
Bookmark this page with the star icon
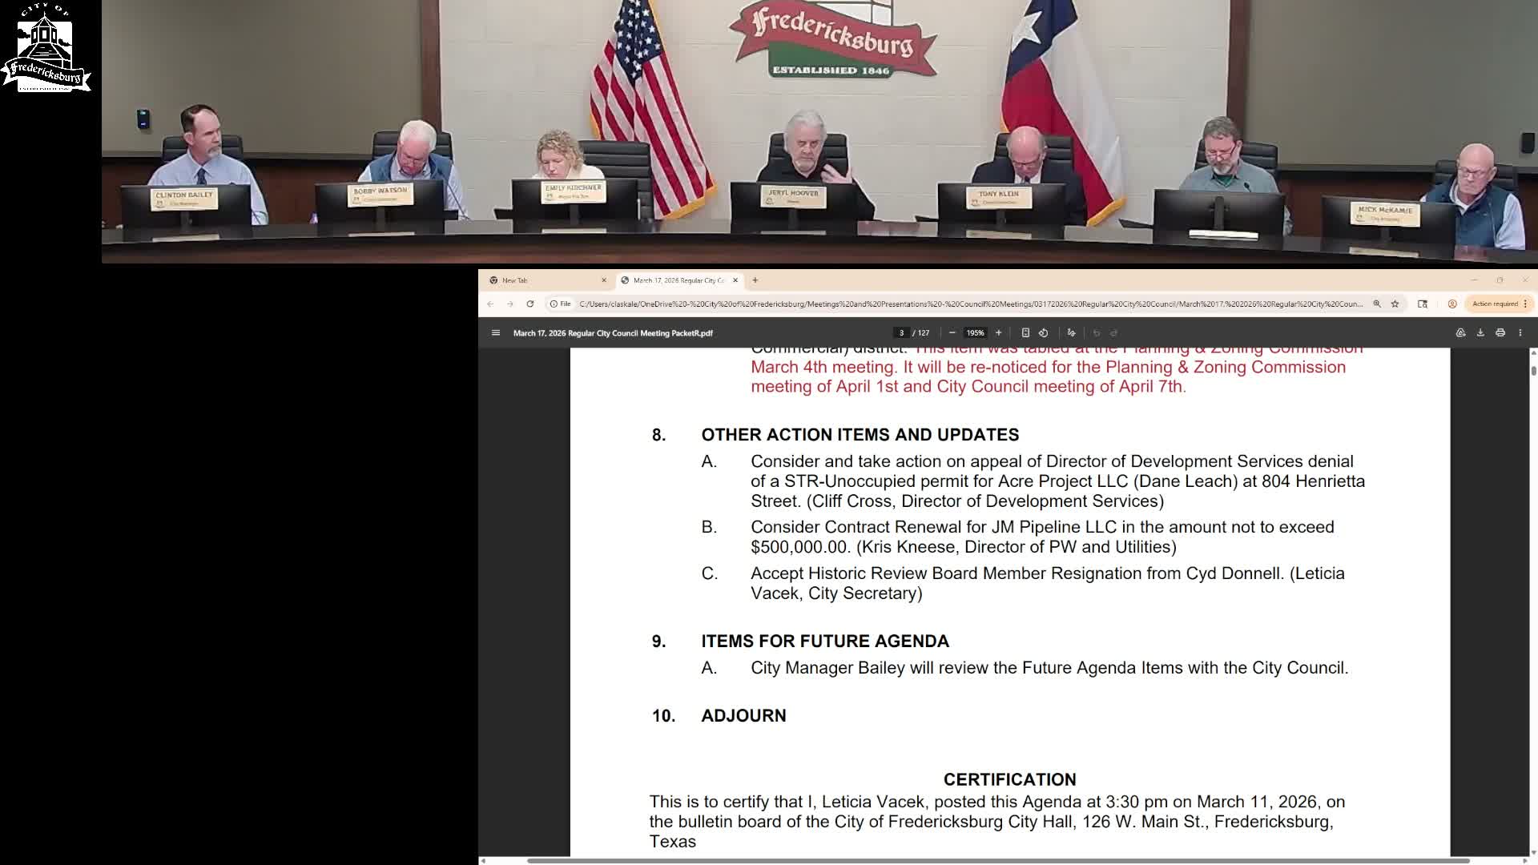coord(1395,304)
